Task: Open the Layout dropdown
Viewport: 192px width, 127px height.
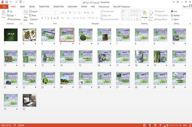Action: (34, 11)
